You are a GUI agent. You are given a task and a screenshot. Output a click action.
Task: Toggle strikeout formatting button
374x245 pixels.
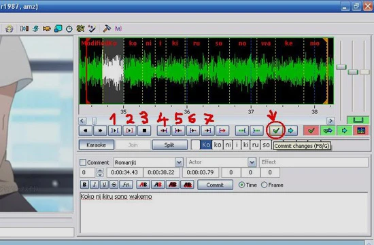(x=114, y=185)
